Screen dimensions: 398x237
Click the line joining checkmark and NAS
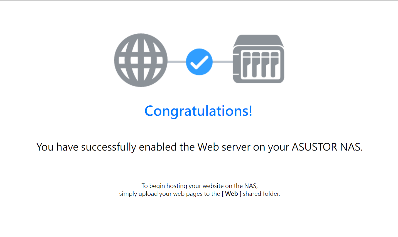point(223,62)
